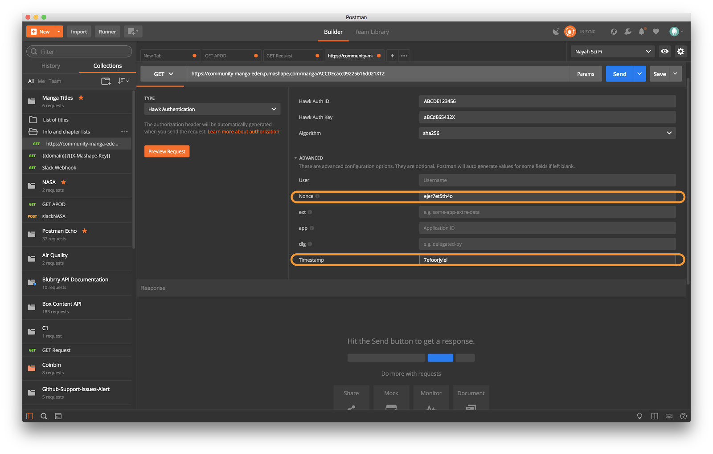This screenshot has height=454, width=713.
Task: Toggle the star on Postman Echo
Action: tap(85, 231)
